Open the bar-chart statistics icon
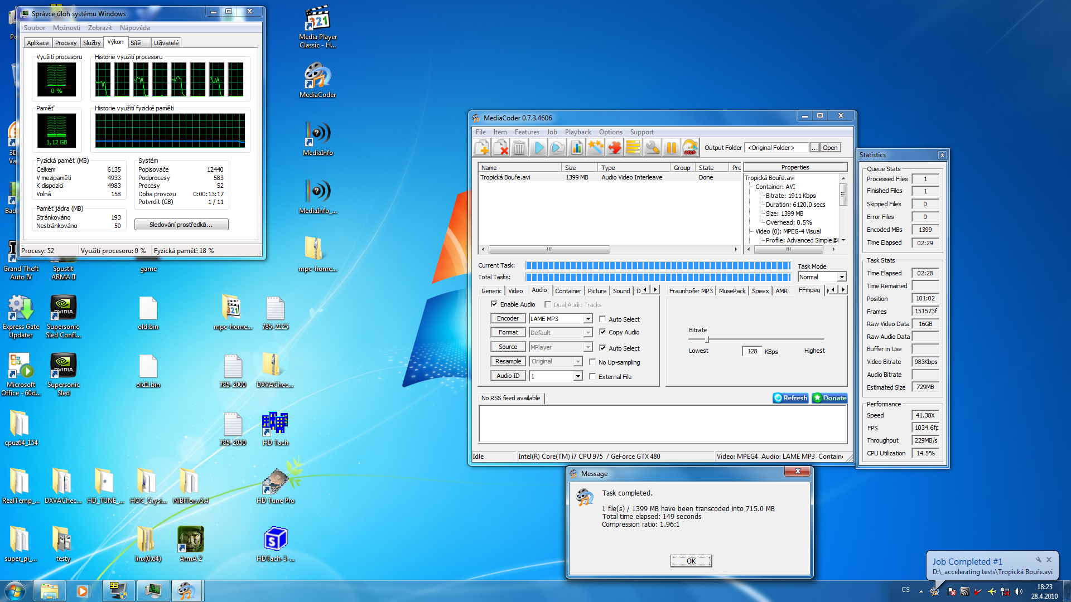The image size is (1071, 602). (x=577, y=148)
